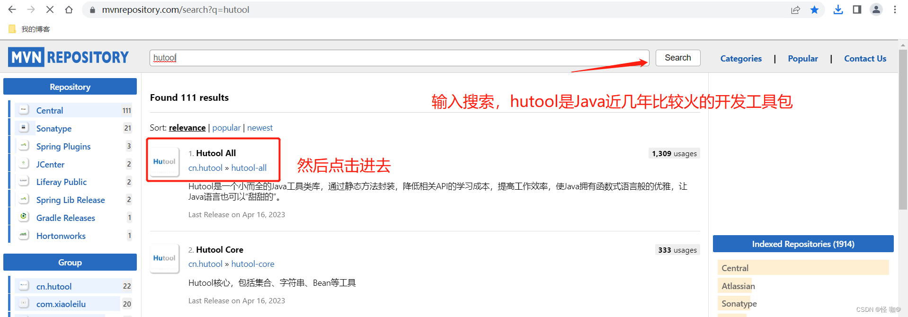The image size is (908, 317).
Task: Filter by cn.hutool group
Action: (54, 286)
